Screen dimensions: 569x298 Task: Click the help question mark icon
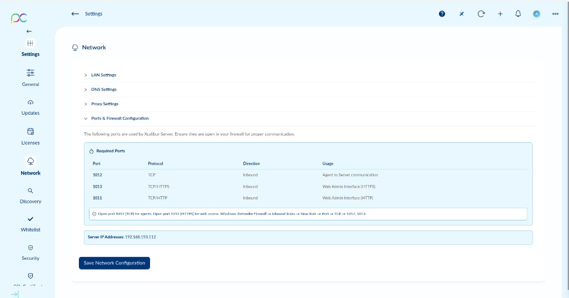(x=442, y=14)
